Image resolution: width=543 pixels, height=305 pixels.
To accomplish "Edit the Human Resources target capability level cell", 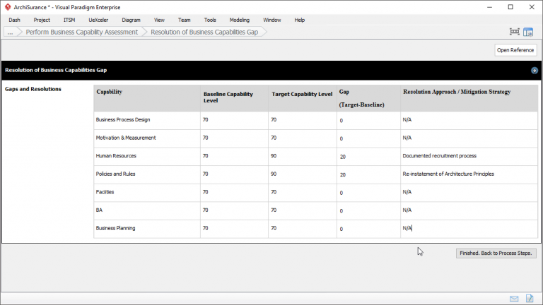I will [x=302, y=156].
